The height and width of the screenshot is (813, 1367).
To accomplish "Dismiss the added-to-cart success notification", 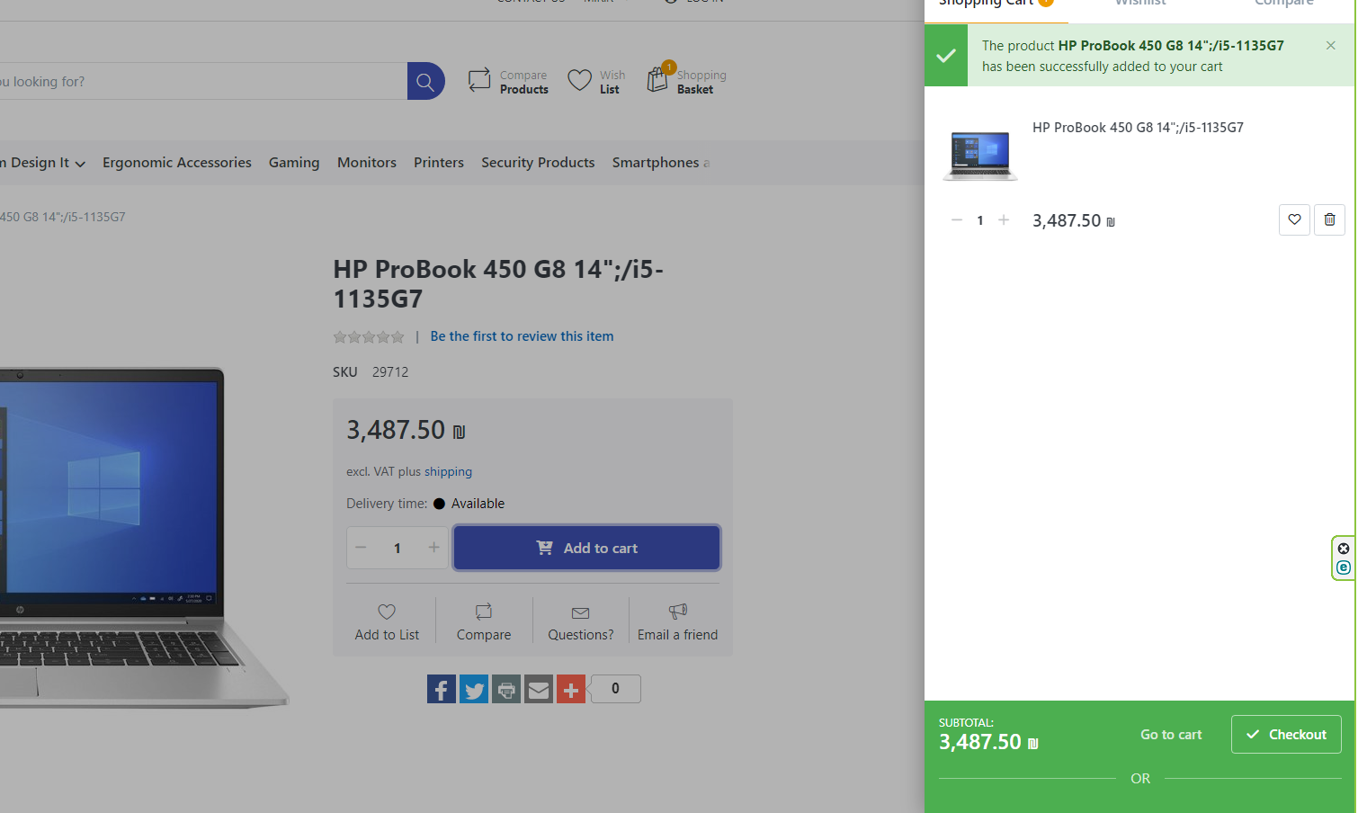I will (1330, 45).
